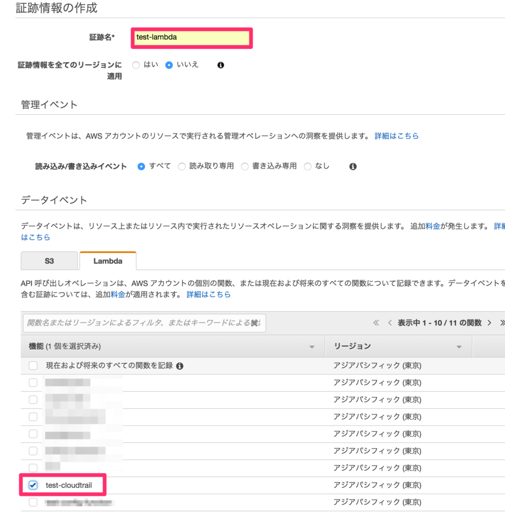Open the リージョン column dropdown

point(459,346)
